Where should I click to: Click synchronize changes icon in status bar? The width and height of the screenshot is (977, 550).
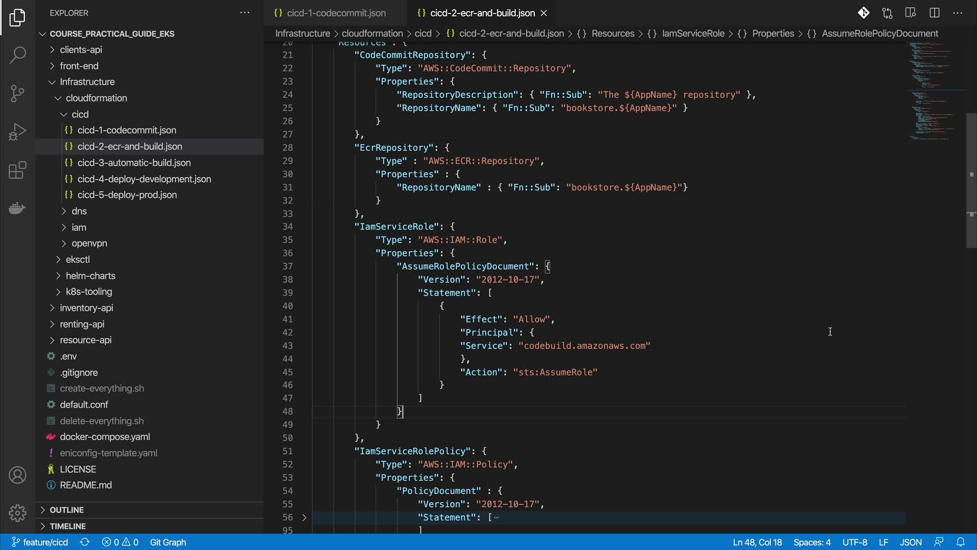click(85, 542)
